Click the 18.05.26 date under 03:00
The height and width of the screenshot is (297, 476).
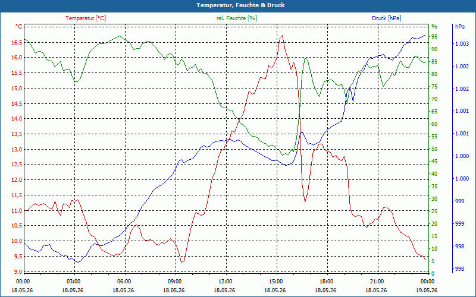[73, 290]
